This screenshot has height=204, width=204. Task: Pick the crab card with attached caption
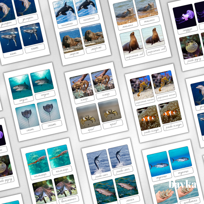pyautogui.click(x=89, y=119)
